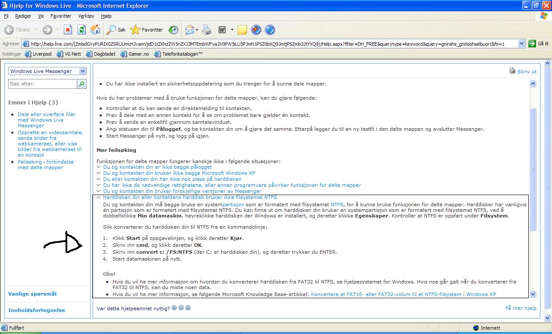The image size is (552, 334).
Task: Rate topic with the sad smiley
Action: click(188, 308)
